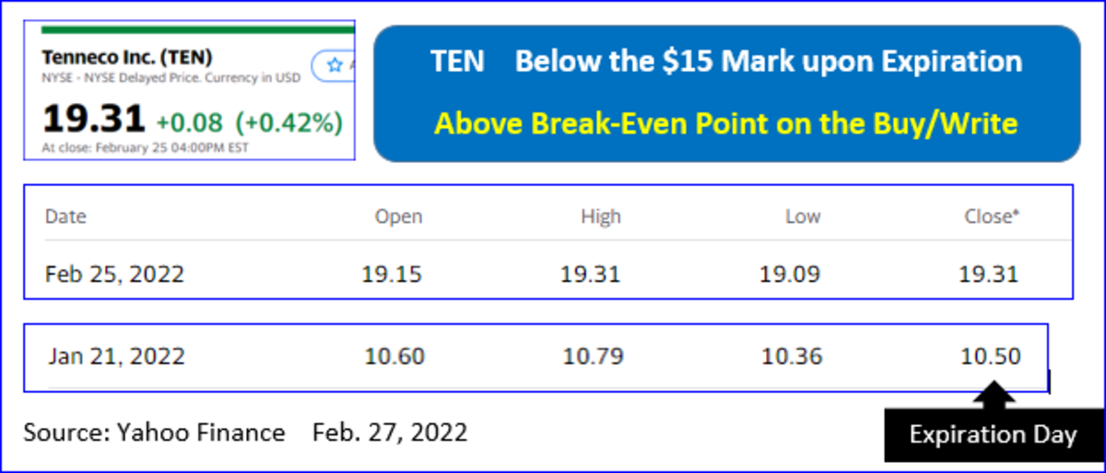The image size is (1106, 473).
Task: Click the Date column header
Action: (65, 217)
